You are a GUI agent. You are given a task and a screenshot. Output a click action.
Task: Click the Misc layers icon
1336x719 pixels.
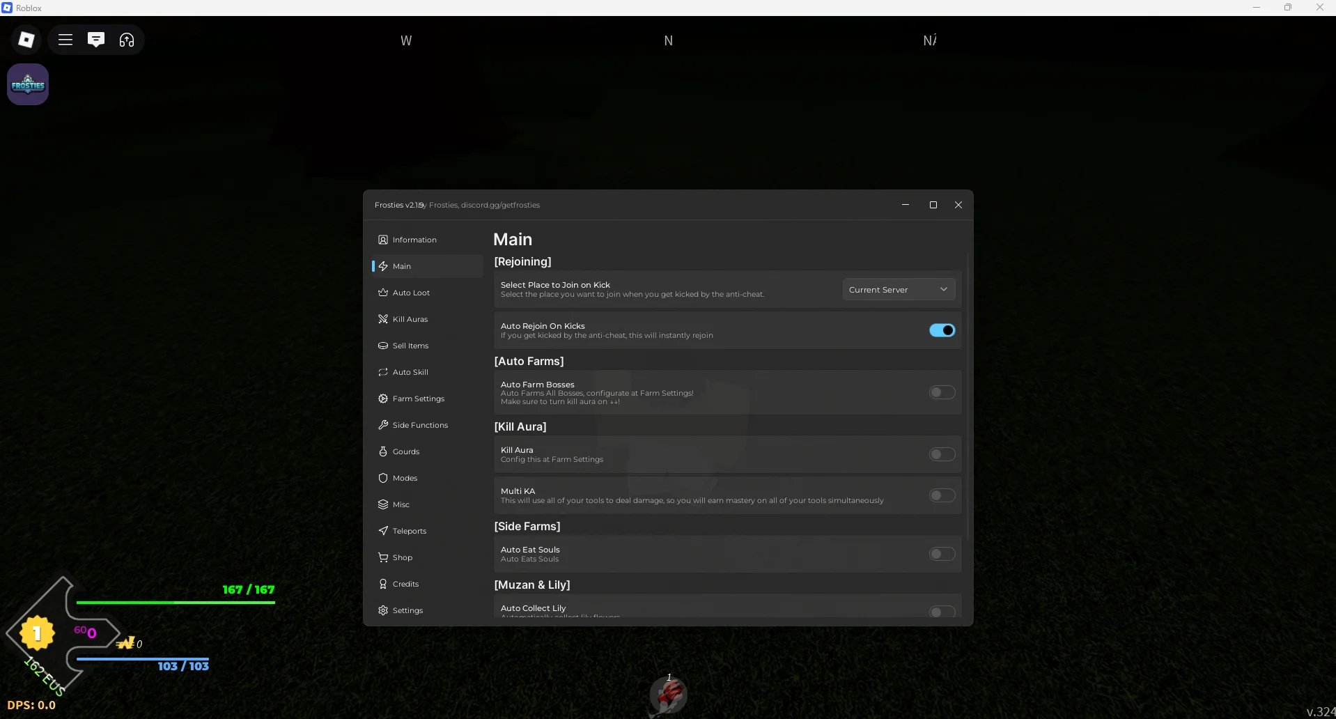click(x=383, y=504)
